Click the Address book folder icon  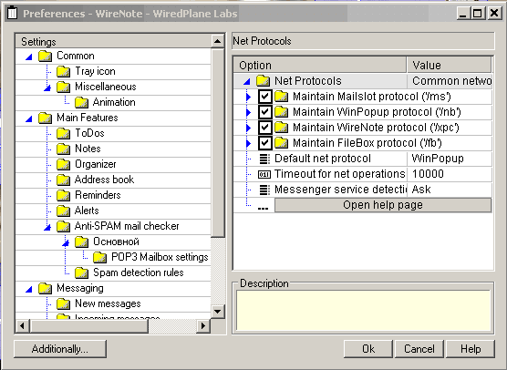(x=64, y=180)
